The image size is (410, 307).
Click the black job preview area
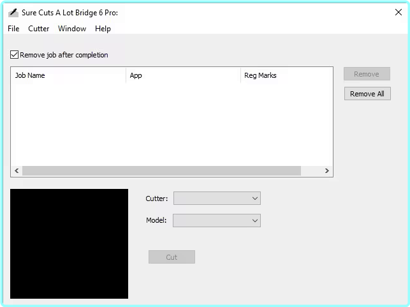pyautogui.click(x=70, y=244)
